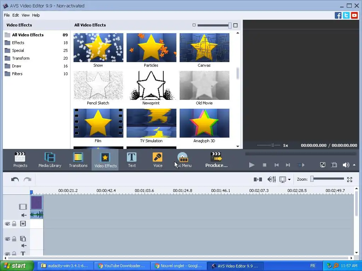The width and height of the screenshot is (362, 271).
Task: Pick the Newsprint effect
Action: pos(151,85)
